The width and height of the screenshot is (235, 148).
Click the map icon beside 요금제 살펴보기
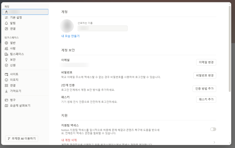tap(6, 106)
